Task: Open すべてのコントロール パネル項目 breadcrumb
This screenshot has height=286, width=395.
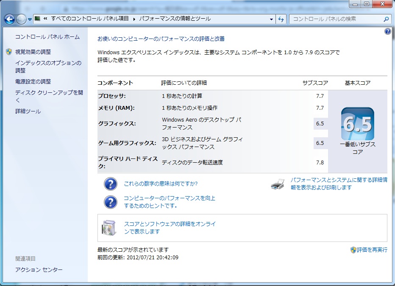Action: coord(90,19)
